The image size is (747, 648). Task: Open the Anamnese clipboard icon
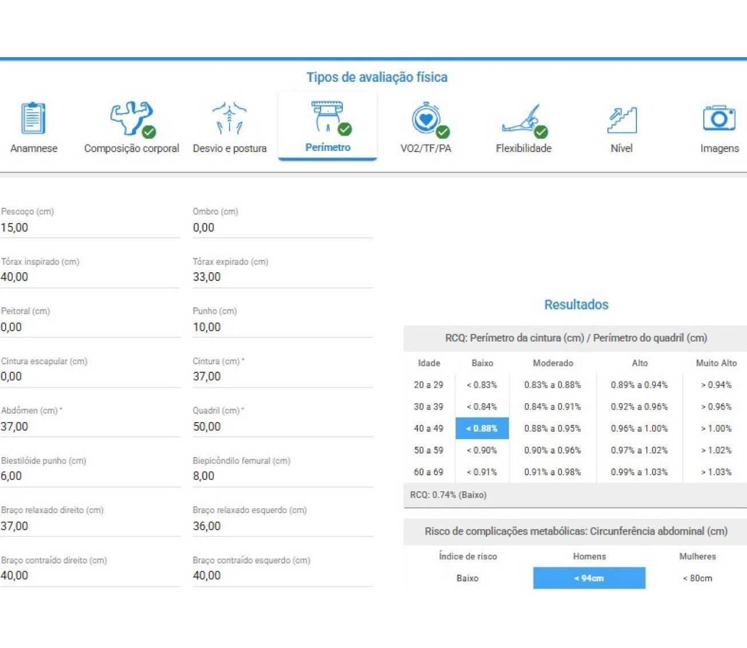pos(33,118)
